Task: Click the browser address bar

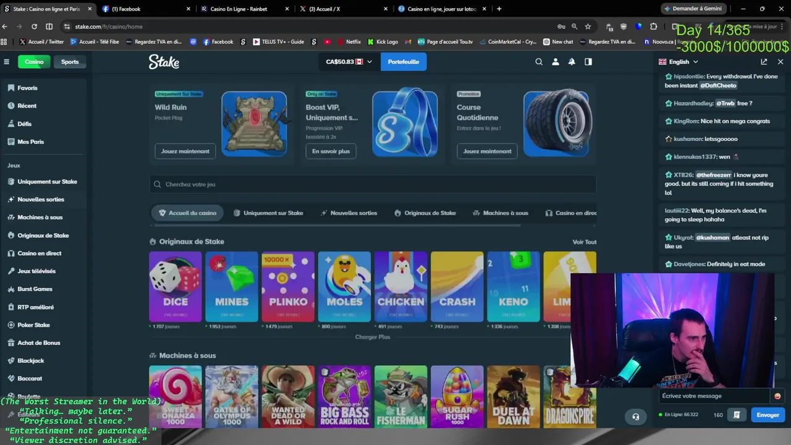Action: click(x=309, y=27)
